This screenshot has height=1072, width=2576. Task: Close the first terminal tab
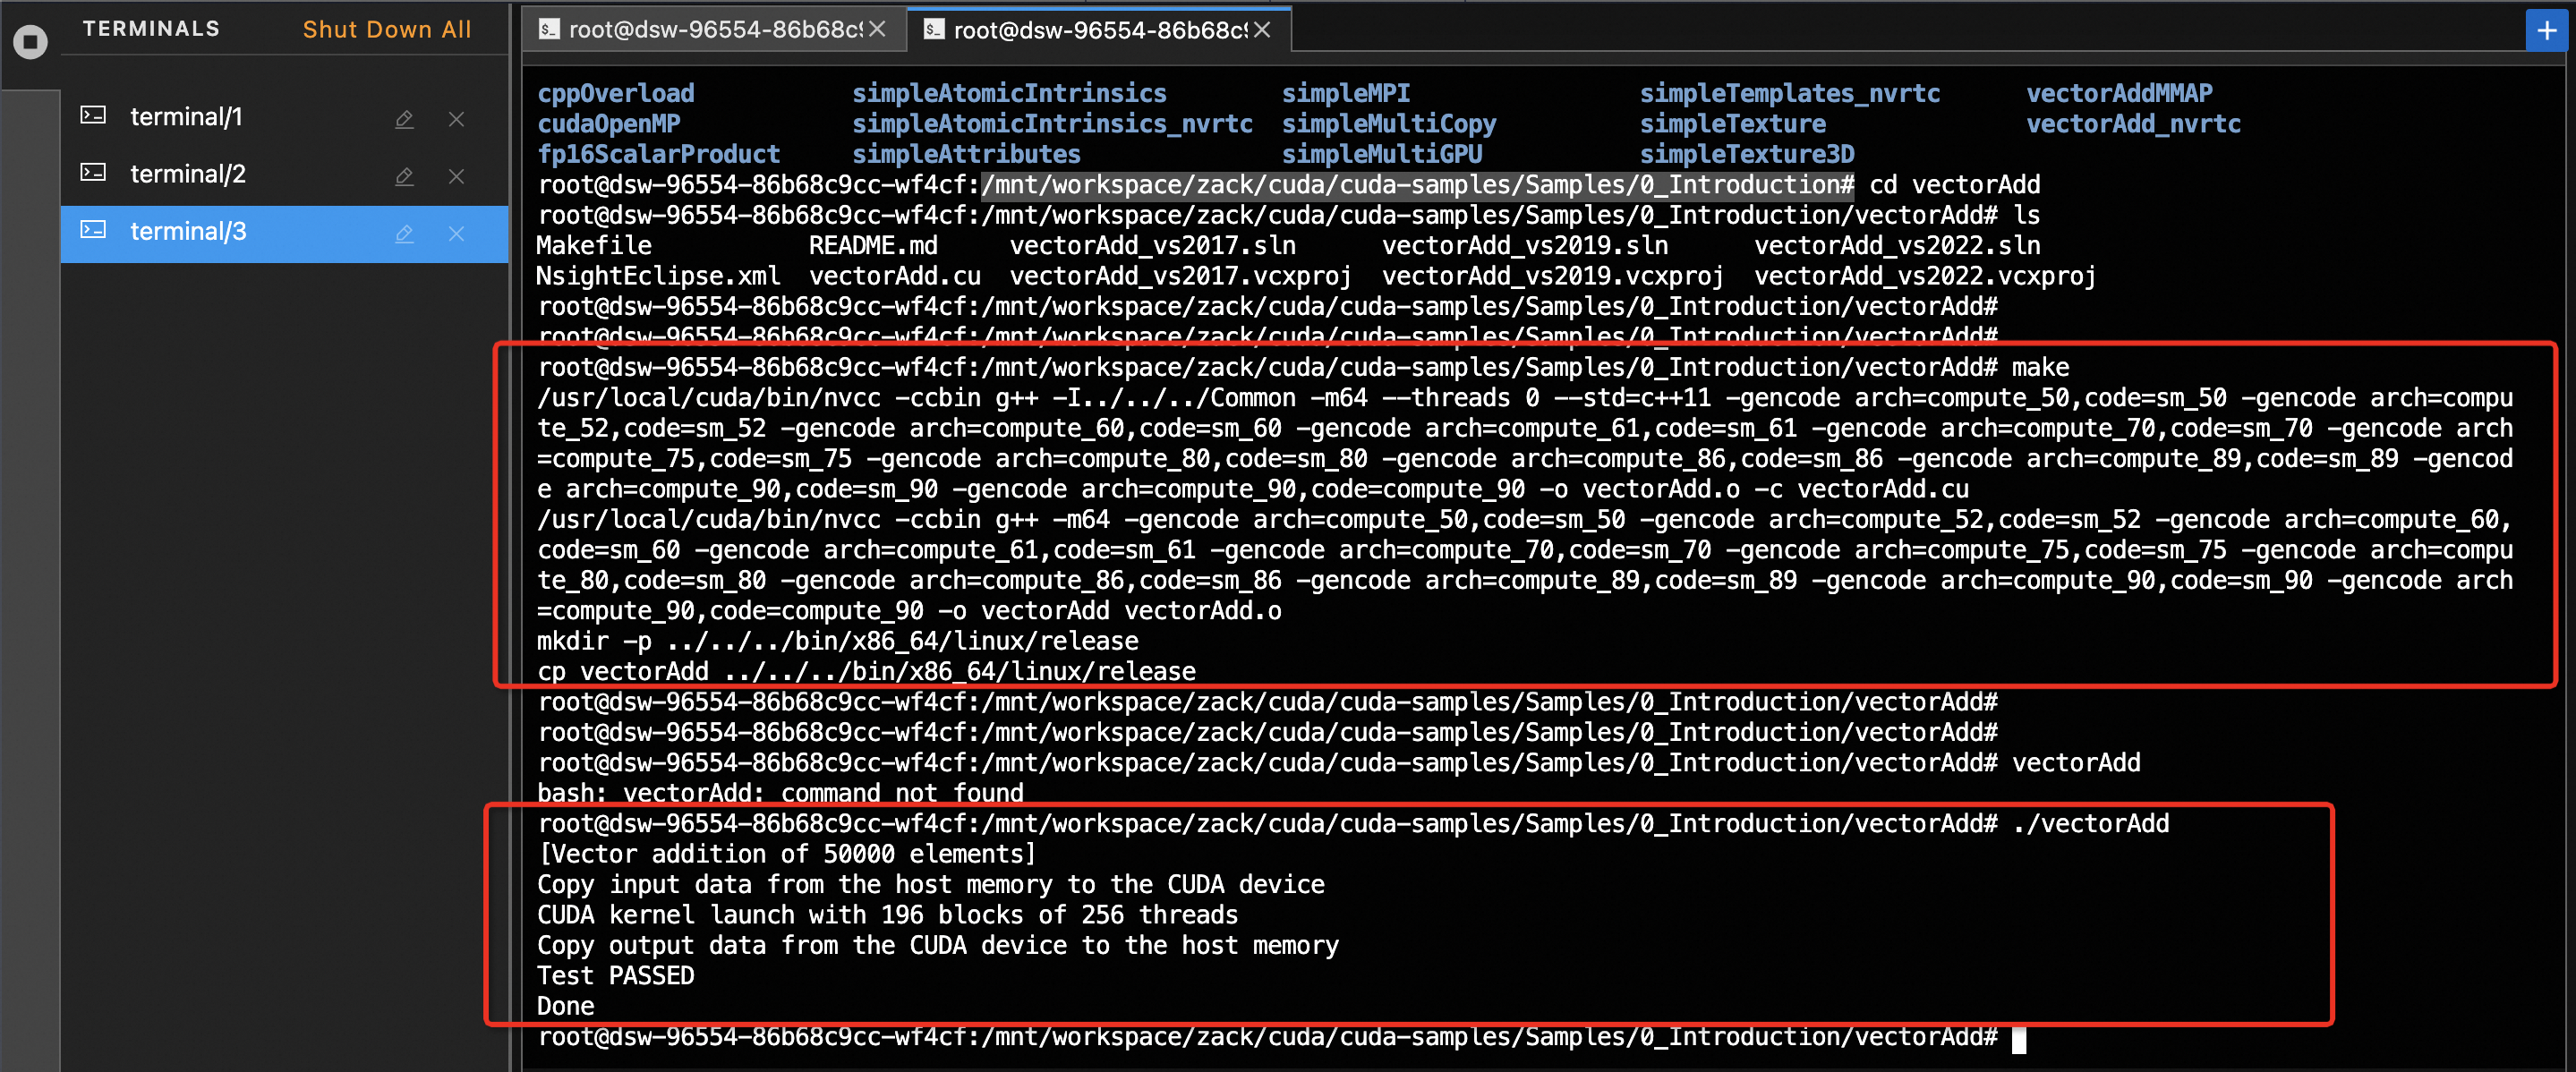click(x=877, y=30)
